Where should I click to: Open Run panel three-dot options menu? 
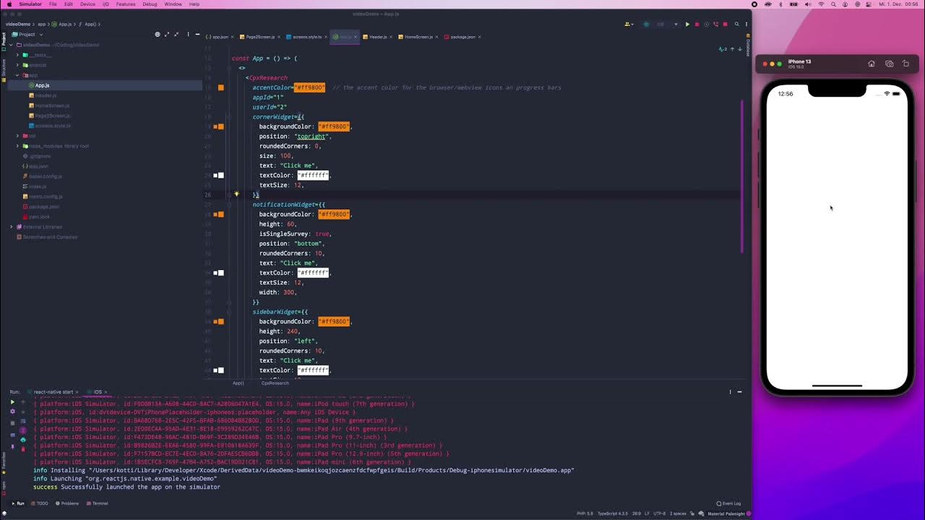pos(730,392)
